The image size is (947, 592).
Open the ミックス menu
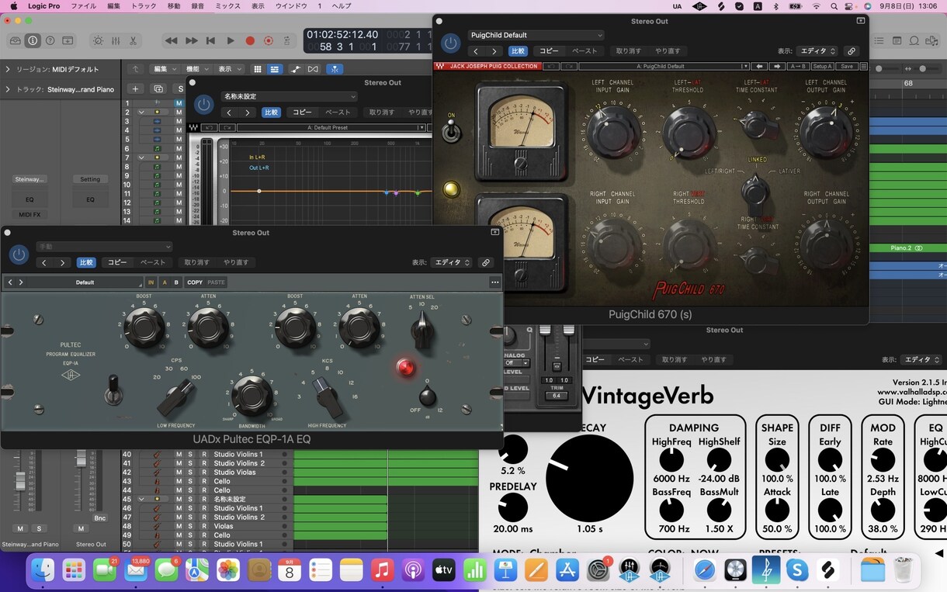(x=227, y=6)
